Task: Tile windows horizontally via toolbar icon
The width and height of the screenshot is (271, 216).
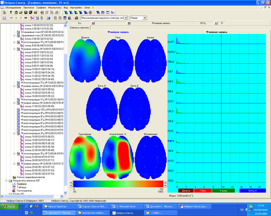Action: click(103, 13)
